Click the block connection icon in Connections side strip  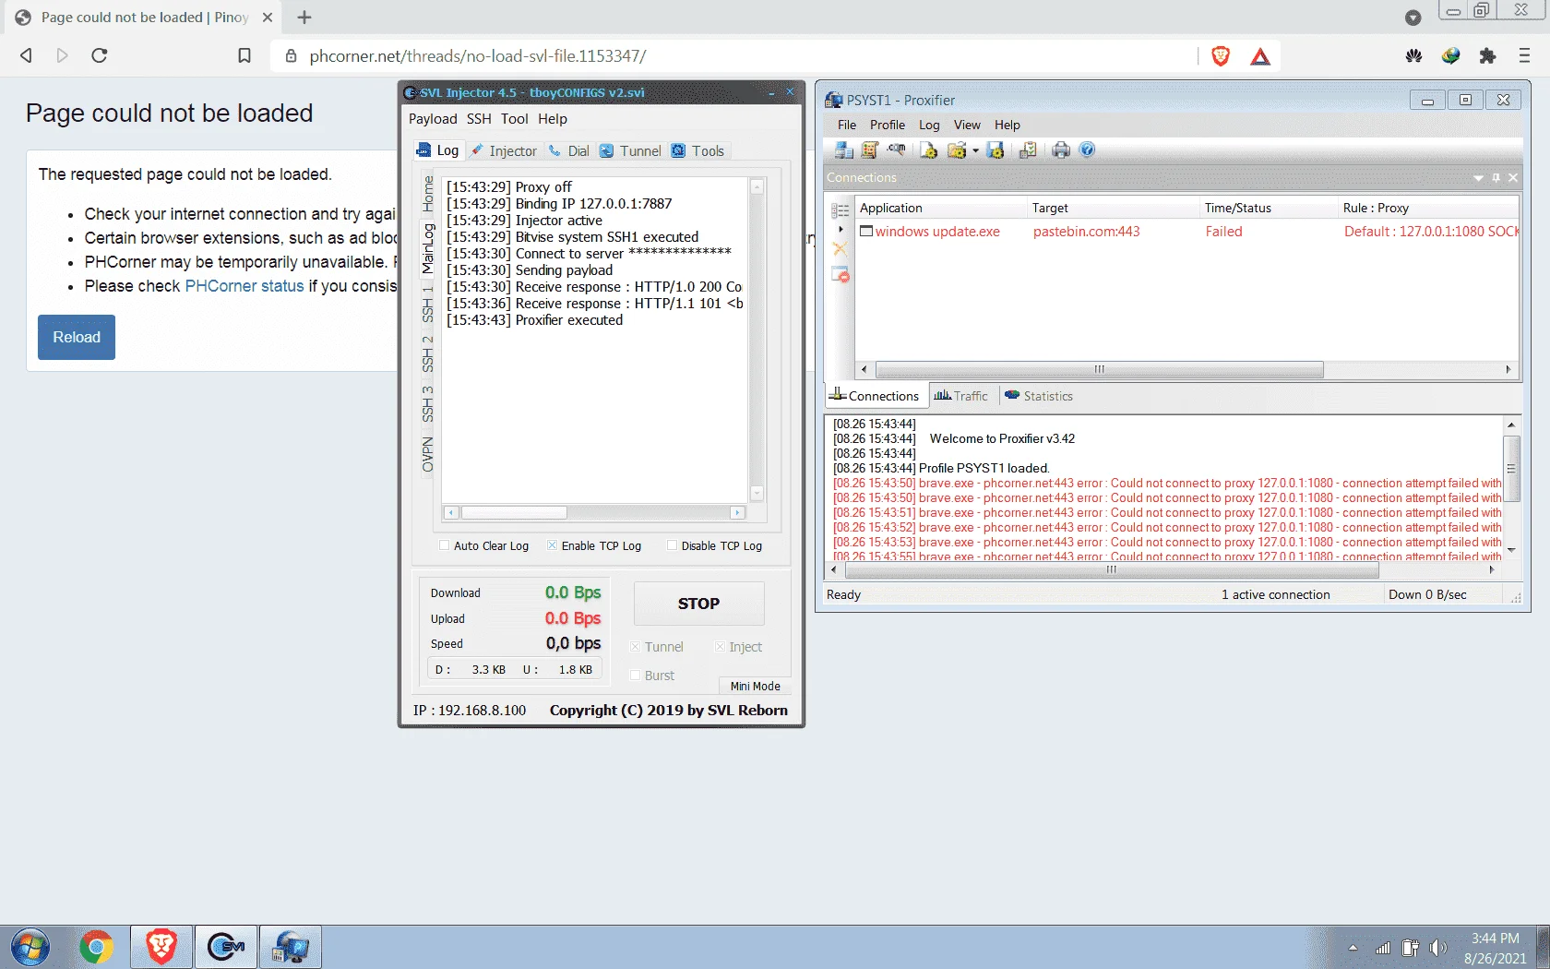click(x=840, y=274)
